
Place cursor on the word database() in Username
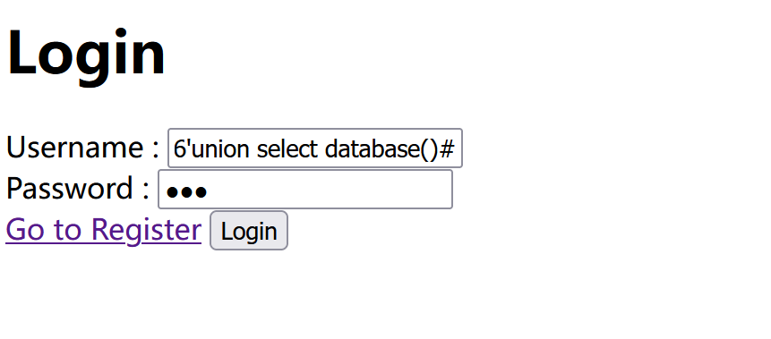click(x=381, y=148)
